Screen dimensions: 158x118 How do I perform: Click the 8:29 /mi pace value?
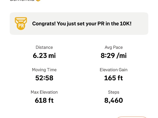point(113,55)
